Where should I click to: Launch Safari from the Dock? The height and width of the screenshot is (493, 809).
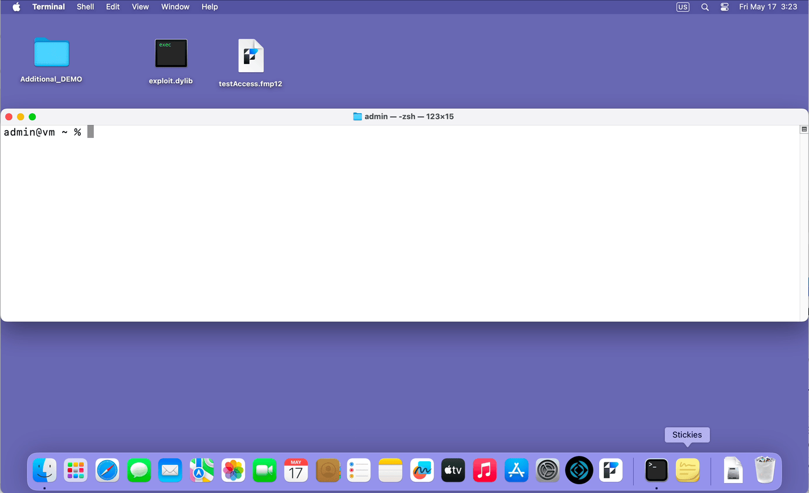click(x=107, y=470)
